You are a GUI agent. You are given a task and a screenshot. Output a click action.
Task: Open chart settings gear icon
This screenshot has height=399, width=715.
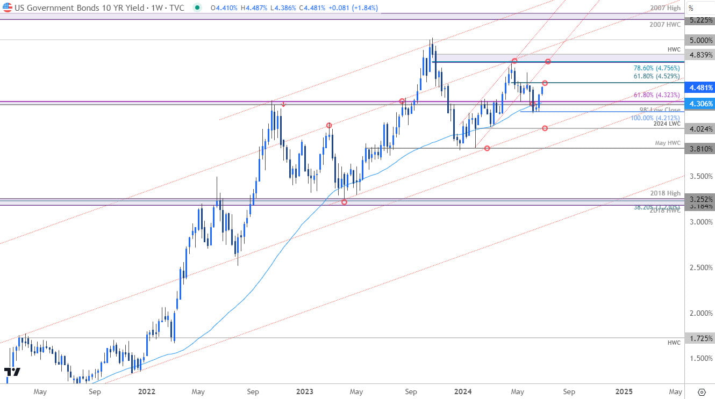[701, 391]
